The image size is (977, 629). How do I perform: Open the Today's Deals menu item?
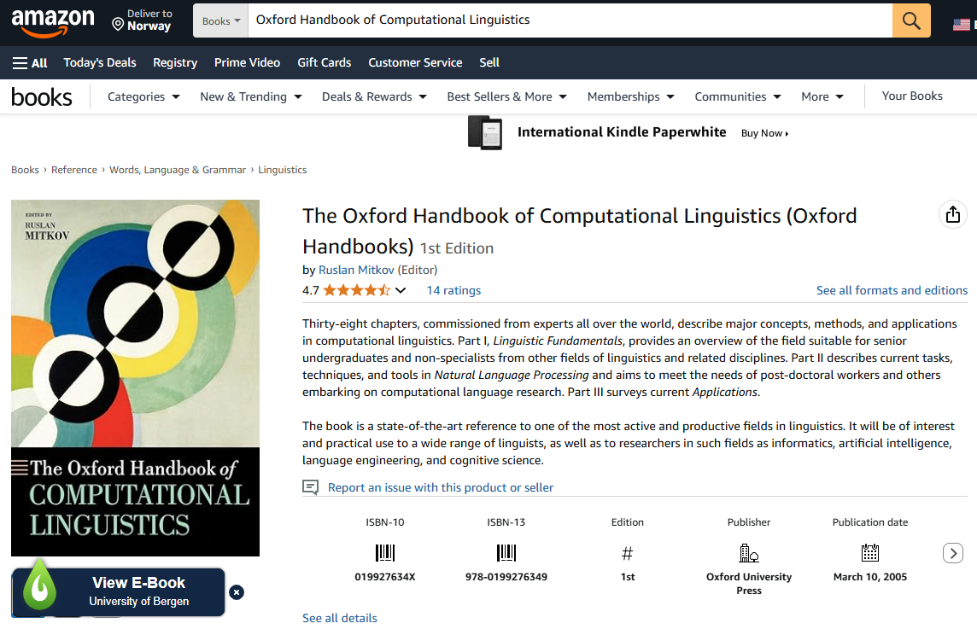pyautogui.click(x=99, y=62)
